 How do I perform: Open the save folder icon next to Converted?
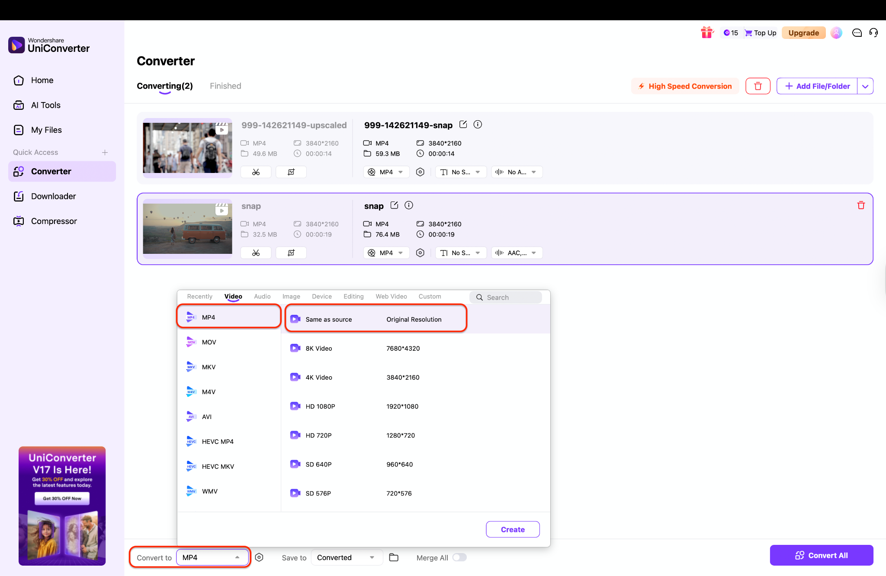coord(394,557)
